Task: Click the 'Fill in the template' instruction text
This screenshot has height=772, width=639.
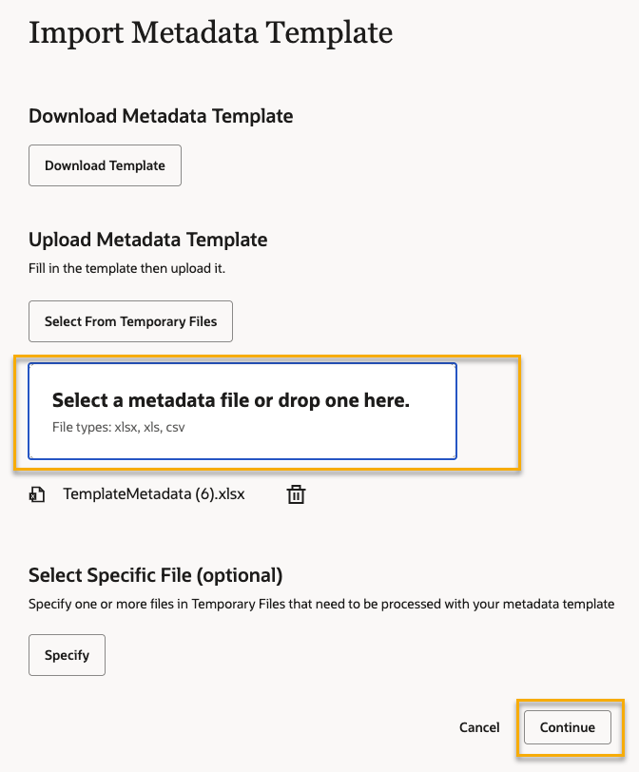Action: tap(126, 268)
